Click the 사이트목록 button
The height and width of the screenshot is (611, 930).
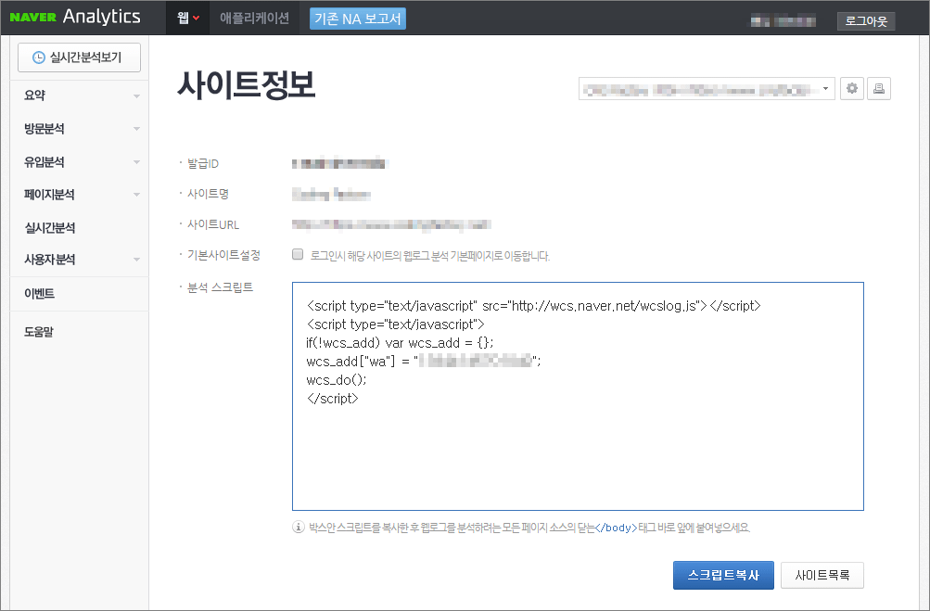point(822,575)
